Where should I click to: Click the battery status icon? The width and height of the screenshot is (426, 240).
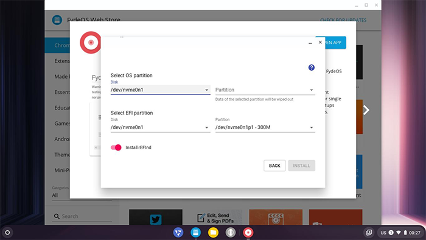[405, 233]
